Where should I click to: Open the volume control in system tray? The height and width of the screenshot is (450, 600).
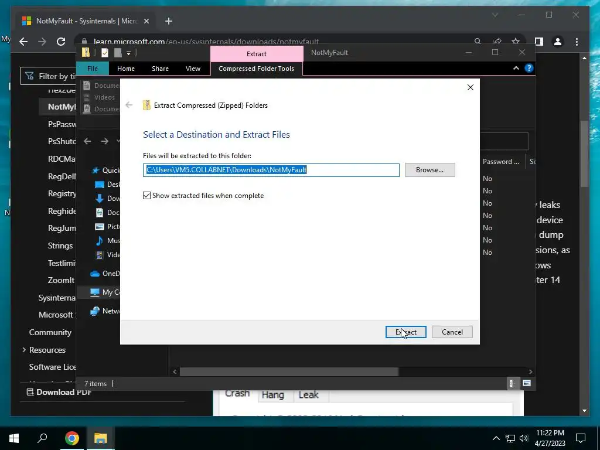click(524, 438)
